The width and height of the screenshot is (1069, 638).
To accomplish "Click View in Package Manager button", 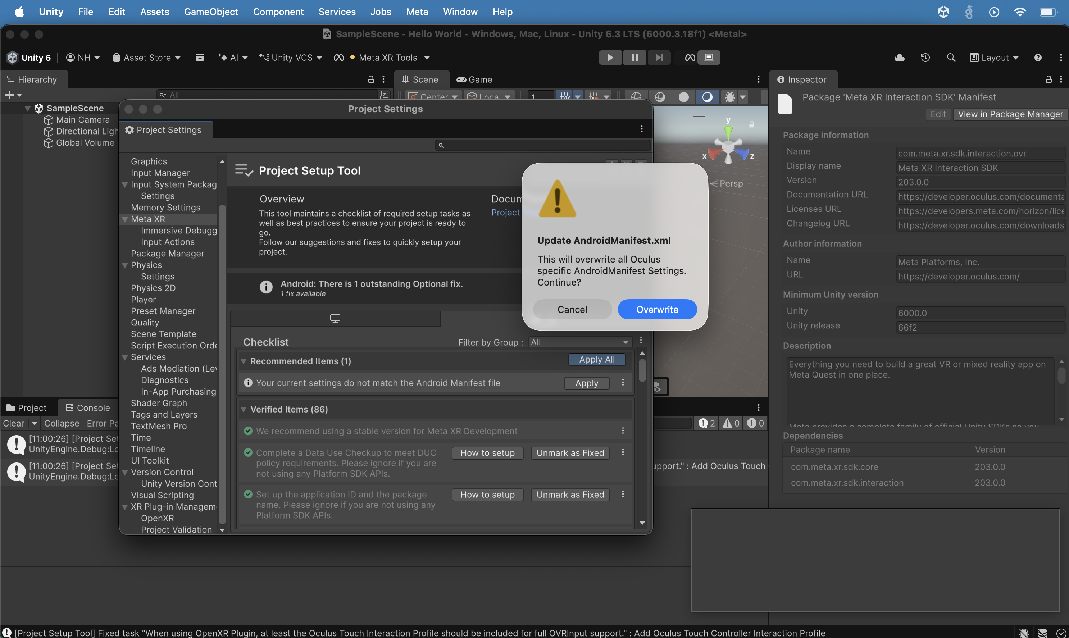I will (x=1010, y=114).
